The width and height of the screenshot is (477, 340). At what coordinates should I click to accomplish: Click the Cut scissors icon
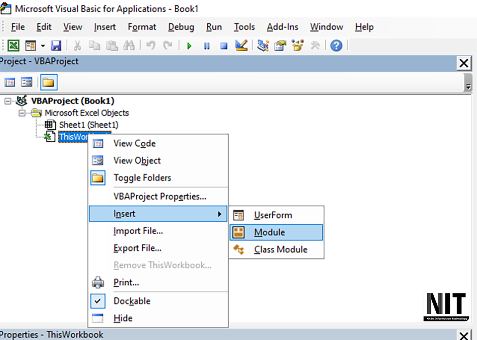[x=77, y=46]
